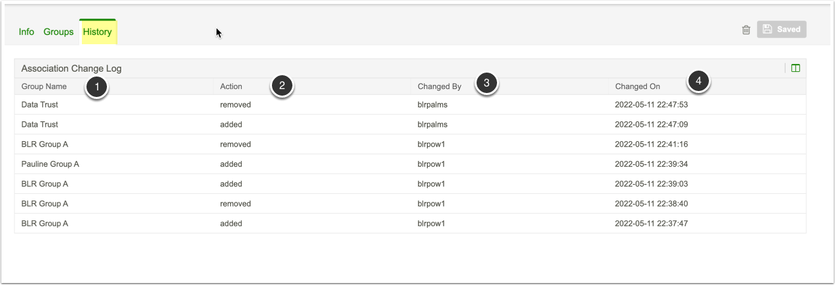Select the History tab
The height and width of the screenshot is (285, 835).
pyautogui.click(x=98, y=32)
